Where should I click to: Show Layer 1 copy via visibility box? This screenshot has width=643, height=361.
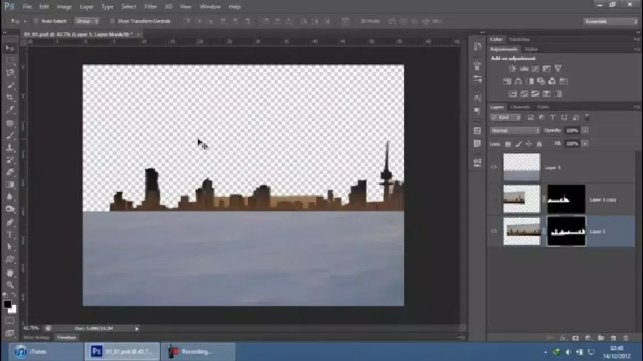pyautogui.click(x=494, y=199)
